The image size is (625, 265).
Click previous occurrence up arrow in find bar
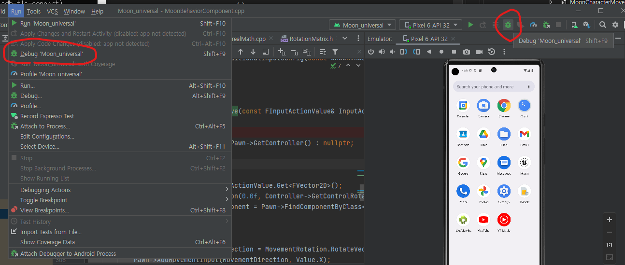[x=240, y=52]
